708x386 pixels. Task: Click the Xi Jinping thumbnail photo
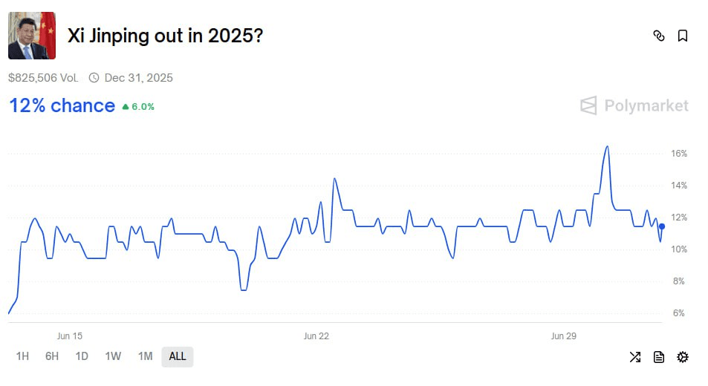coord(32,36)
